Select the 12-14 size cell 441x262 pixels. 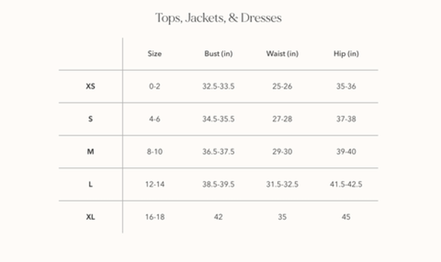coord(154,184)
